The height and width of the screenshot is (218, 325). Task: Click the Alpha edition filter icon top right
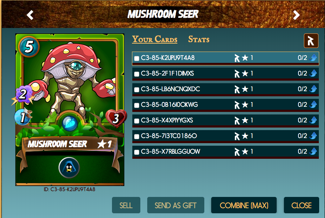(311, 41)
